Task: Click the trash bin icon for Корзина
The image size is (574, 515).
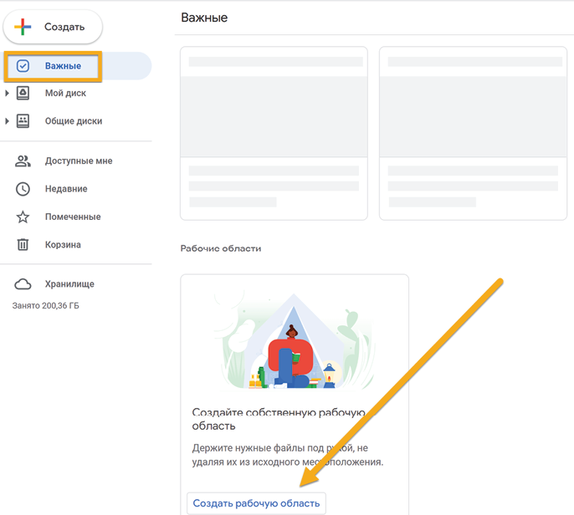Action: [x=23, y=245]
